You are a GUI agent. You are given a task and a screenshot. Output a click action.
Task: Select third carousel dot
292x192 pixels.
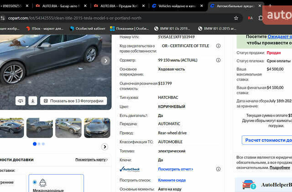coord(43,144)
